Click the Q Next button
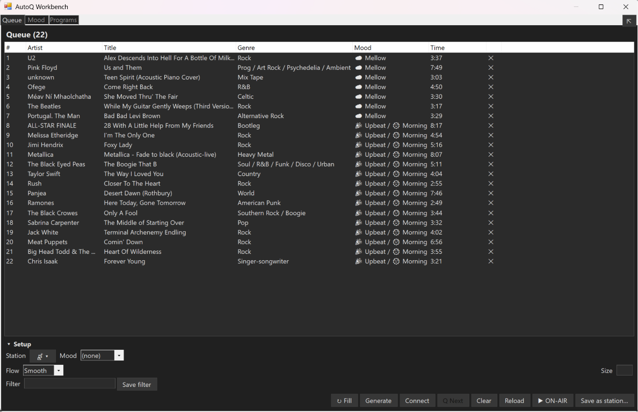The width and height of the screenshot is (638, 412). tap(453, 401)
